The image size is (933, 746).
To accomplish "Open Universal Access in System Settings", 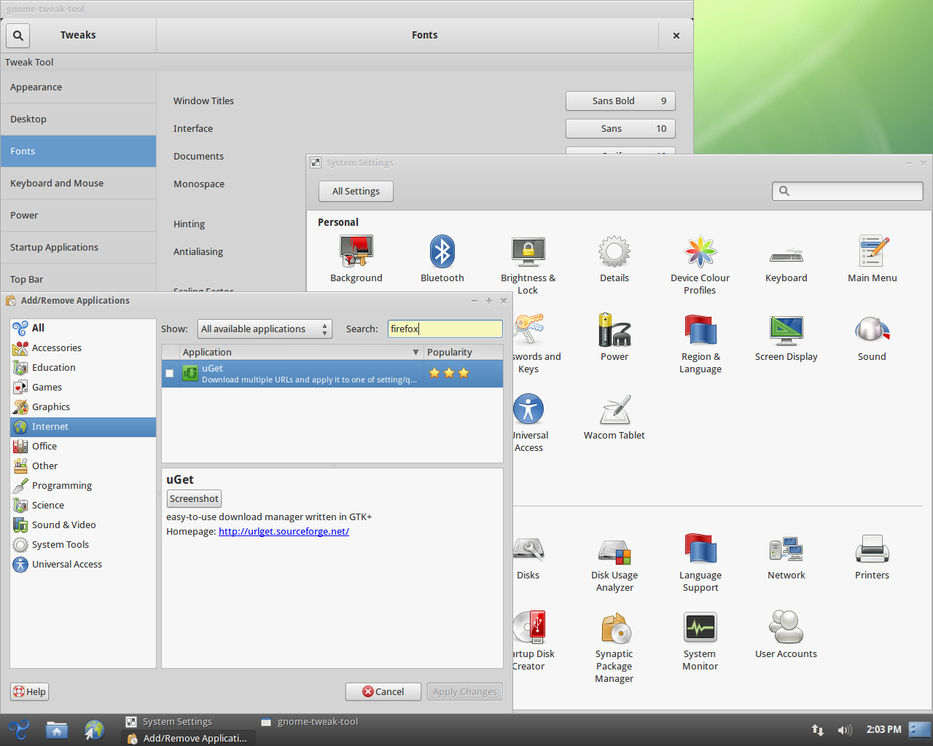I will (x=528, y=409).
